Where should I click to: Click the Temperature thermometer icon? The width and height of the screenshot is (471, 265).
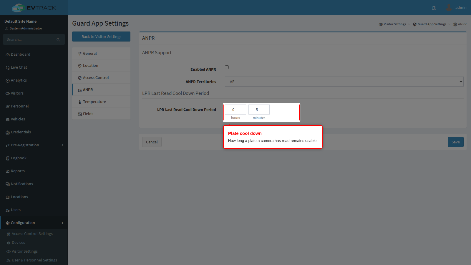point(80,102)
